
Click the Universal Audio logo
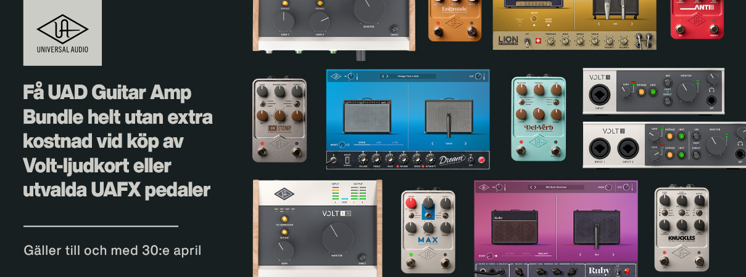62,33
